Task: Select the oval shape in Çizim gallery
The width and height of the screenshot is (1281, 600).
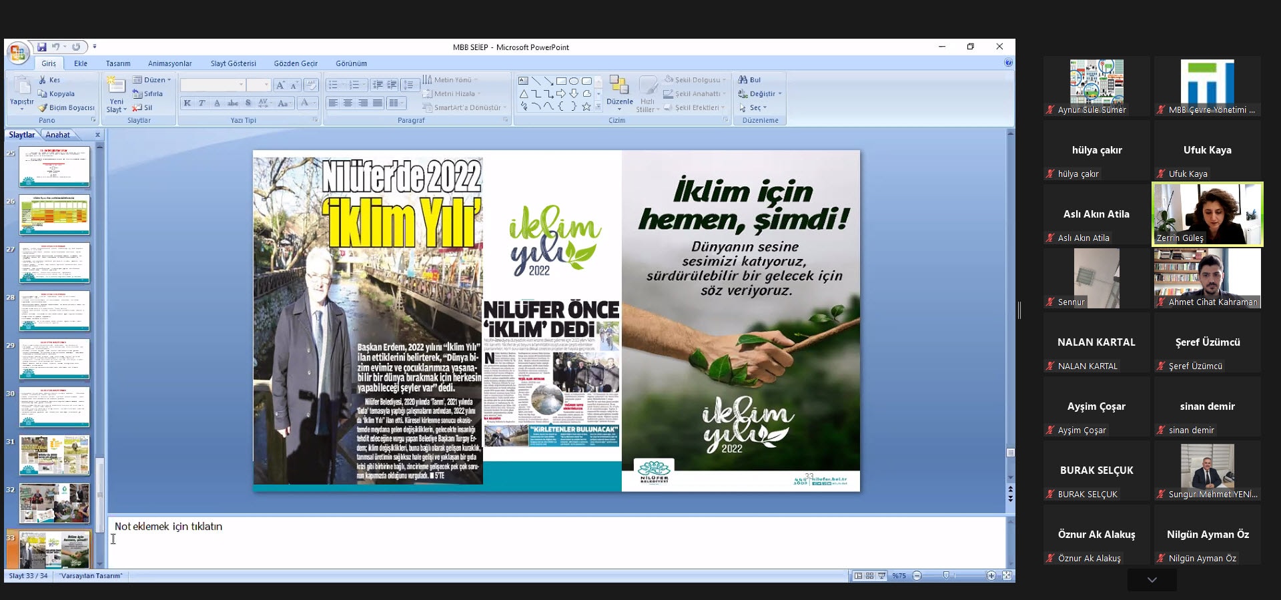Action: (574, 81)
